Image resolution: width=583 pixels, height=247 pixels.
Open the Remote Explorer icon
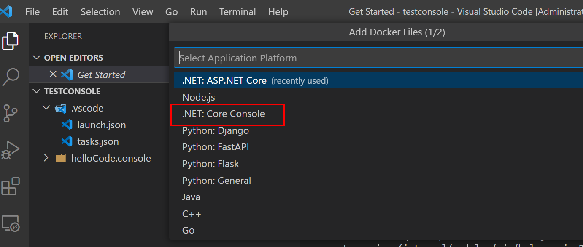pos(11,223)
